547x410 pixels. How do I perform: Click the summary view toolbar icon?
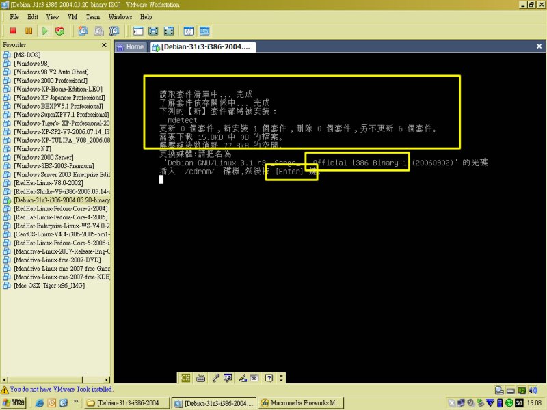click(x=189, y=31)
